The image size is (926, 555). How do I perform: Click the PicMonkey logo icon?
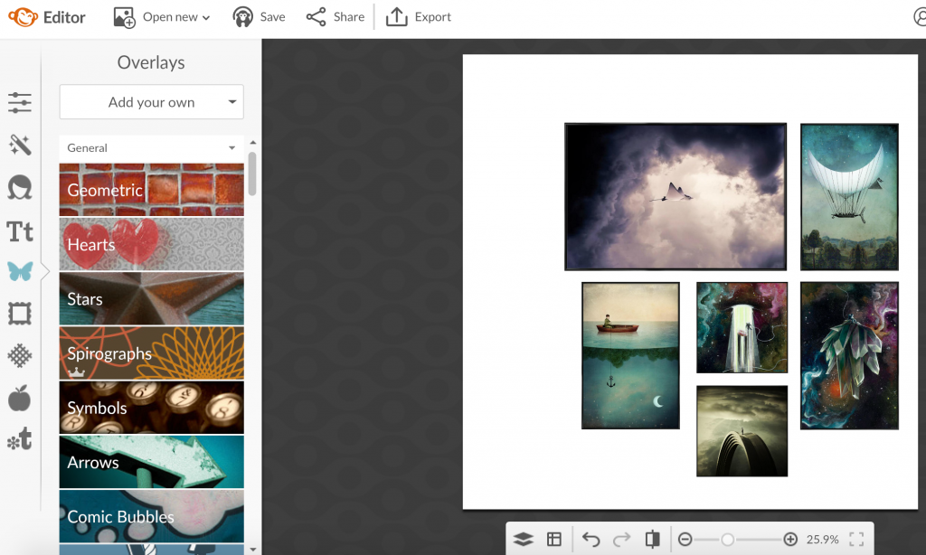pos(23,16)
